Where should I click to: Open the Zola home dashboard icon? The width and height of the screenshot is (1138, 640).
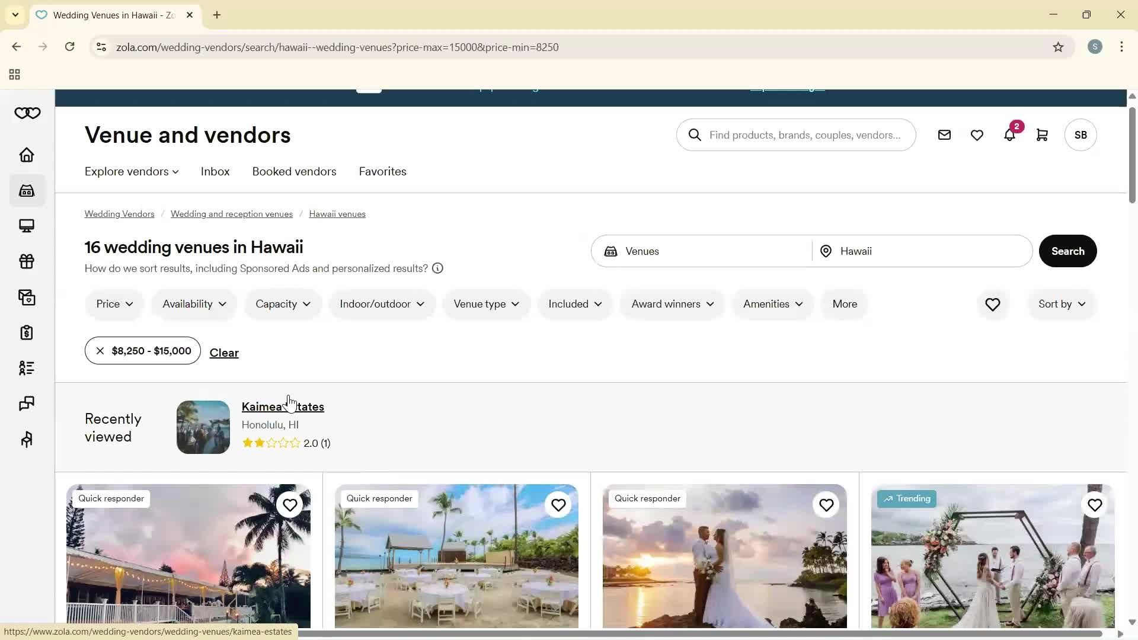[26, 155]
